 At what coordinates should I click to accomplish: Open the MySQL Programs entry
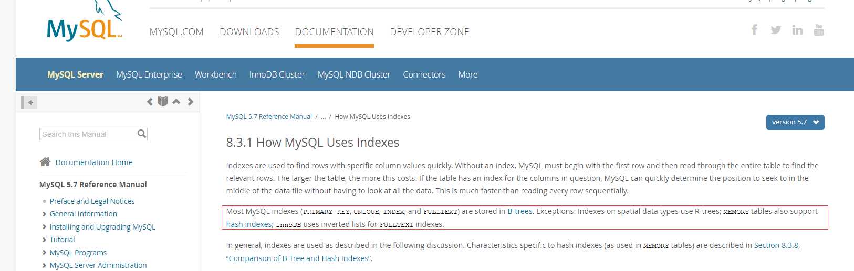click(x=78, y=253)
